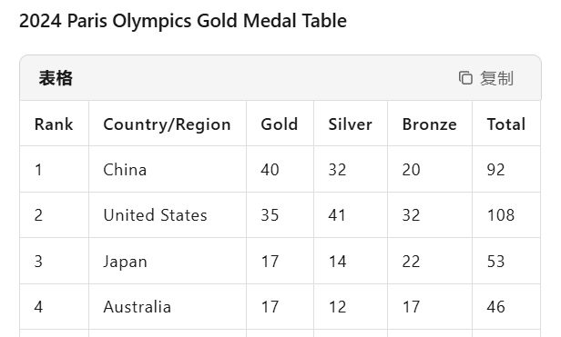Click the Total column header
This screenshot has height=337, width=561.
[x=506, y=124]
